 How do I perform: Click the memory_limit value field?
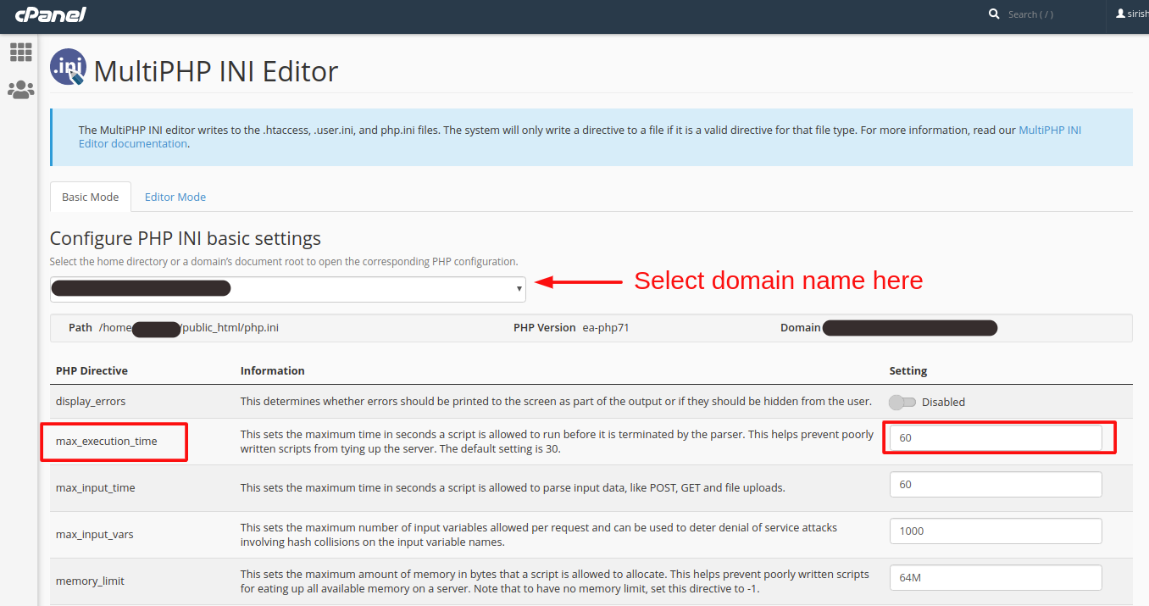[x=996, y=578]
